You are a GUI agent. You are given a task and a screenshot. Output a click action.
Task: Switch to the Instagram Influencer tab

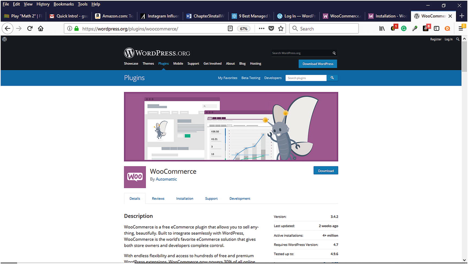[160, 16]
